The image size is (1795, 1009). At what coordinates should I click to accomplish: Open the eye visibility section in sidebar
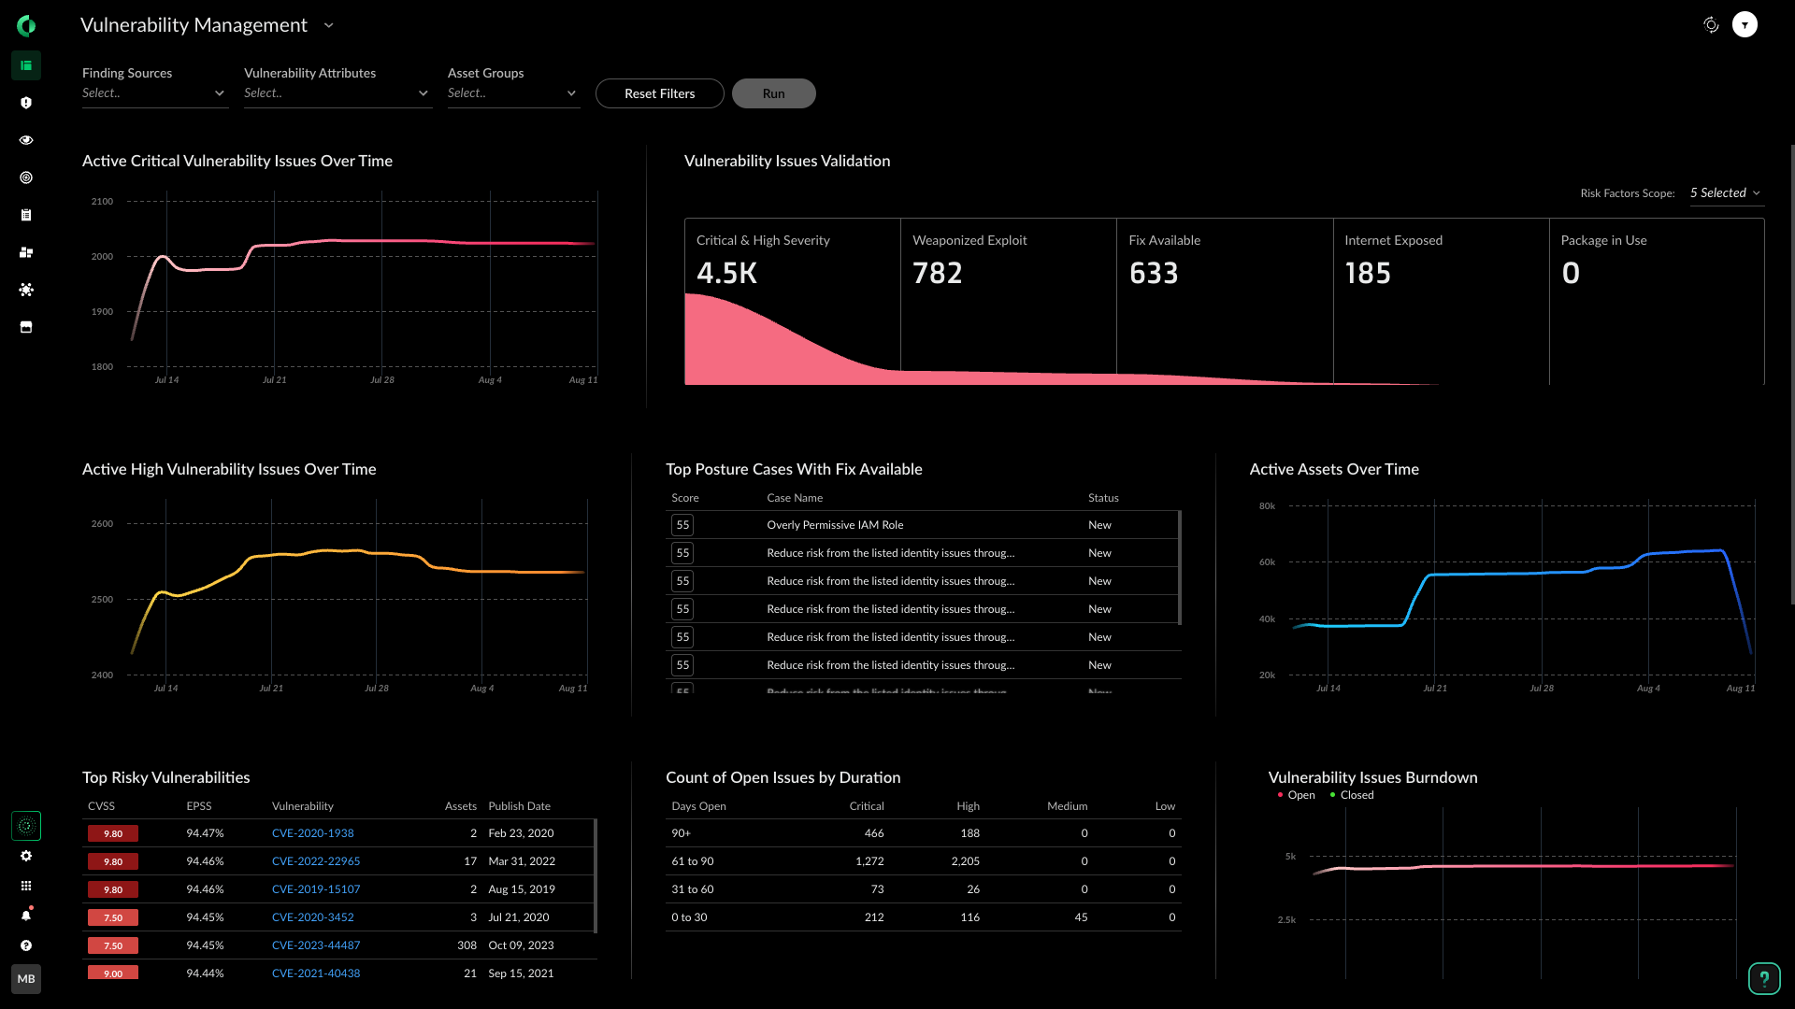click(x=26, y=140)
